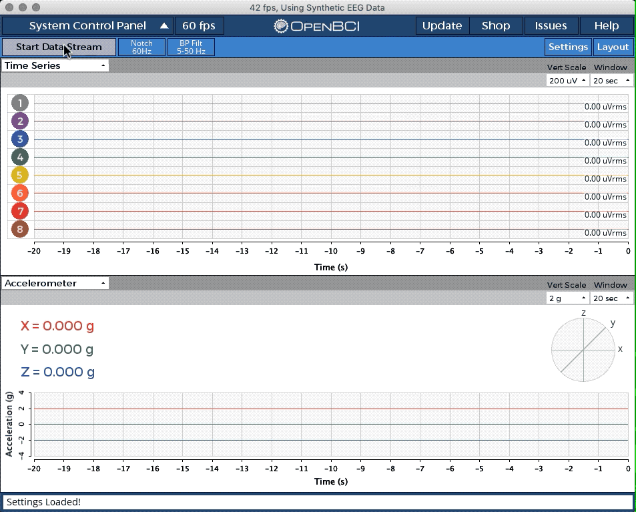636x512 pixels.
Task: Click the Settings Loaded! status message
Action: (x=43, y=502)
